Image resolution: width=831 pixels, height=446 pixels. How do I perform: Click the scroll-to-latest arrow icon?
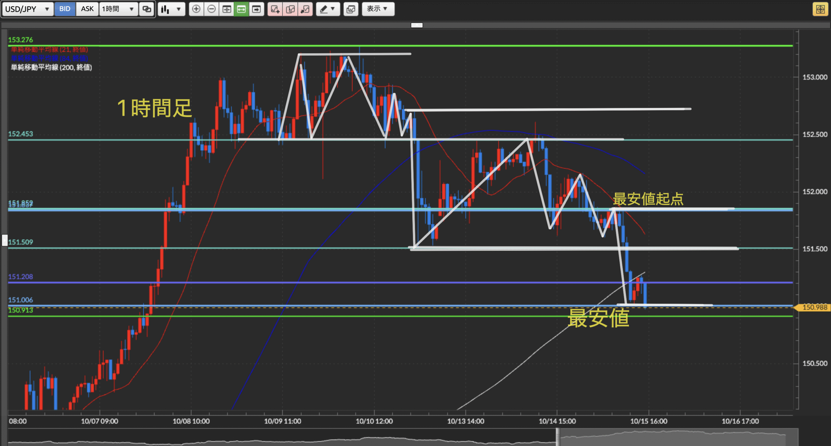click(x=256, y=9)
